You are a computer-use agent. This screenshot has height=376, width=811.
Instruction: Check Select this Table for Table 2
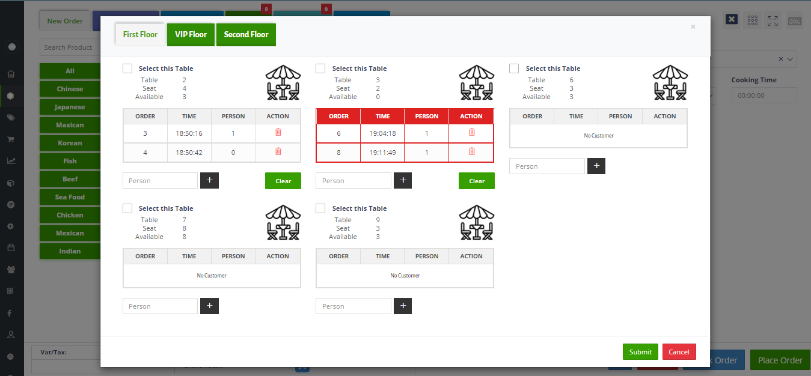[127, 68]
